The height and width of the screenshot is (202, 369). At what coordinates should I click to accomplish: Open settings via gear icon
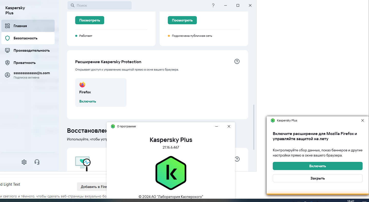click(x=24, y=162)
